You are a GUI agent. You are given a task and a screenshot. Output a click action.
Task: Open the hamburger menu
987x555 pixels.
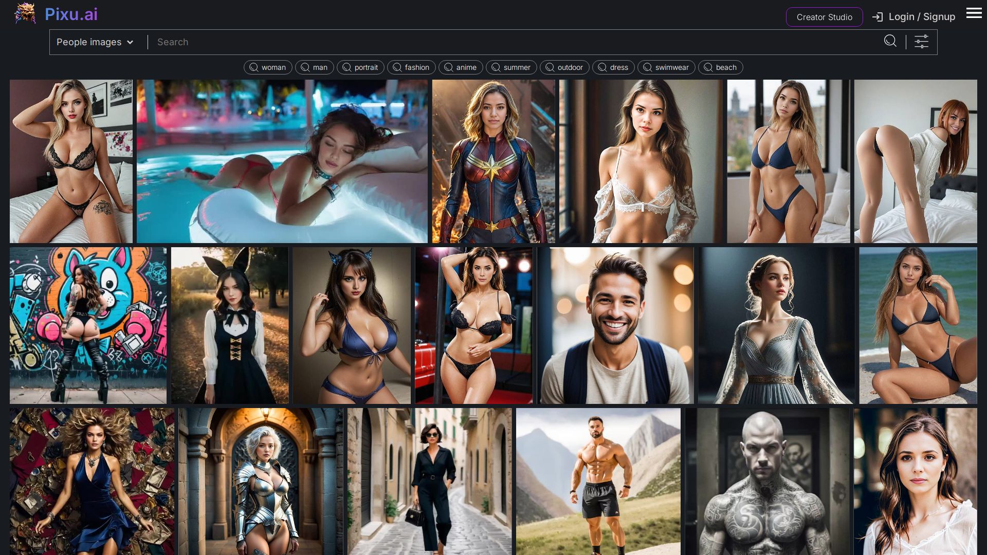click(x=974, y=13)
